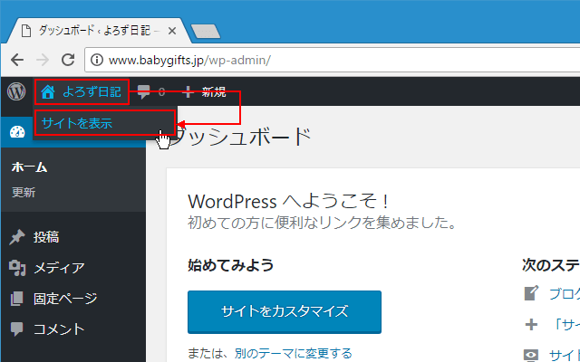Go back with the browser back arrow
580x362 pixels.
coord(17,60)
